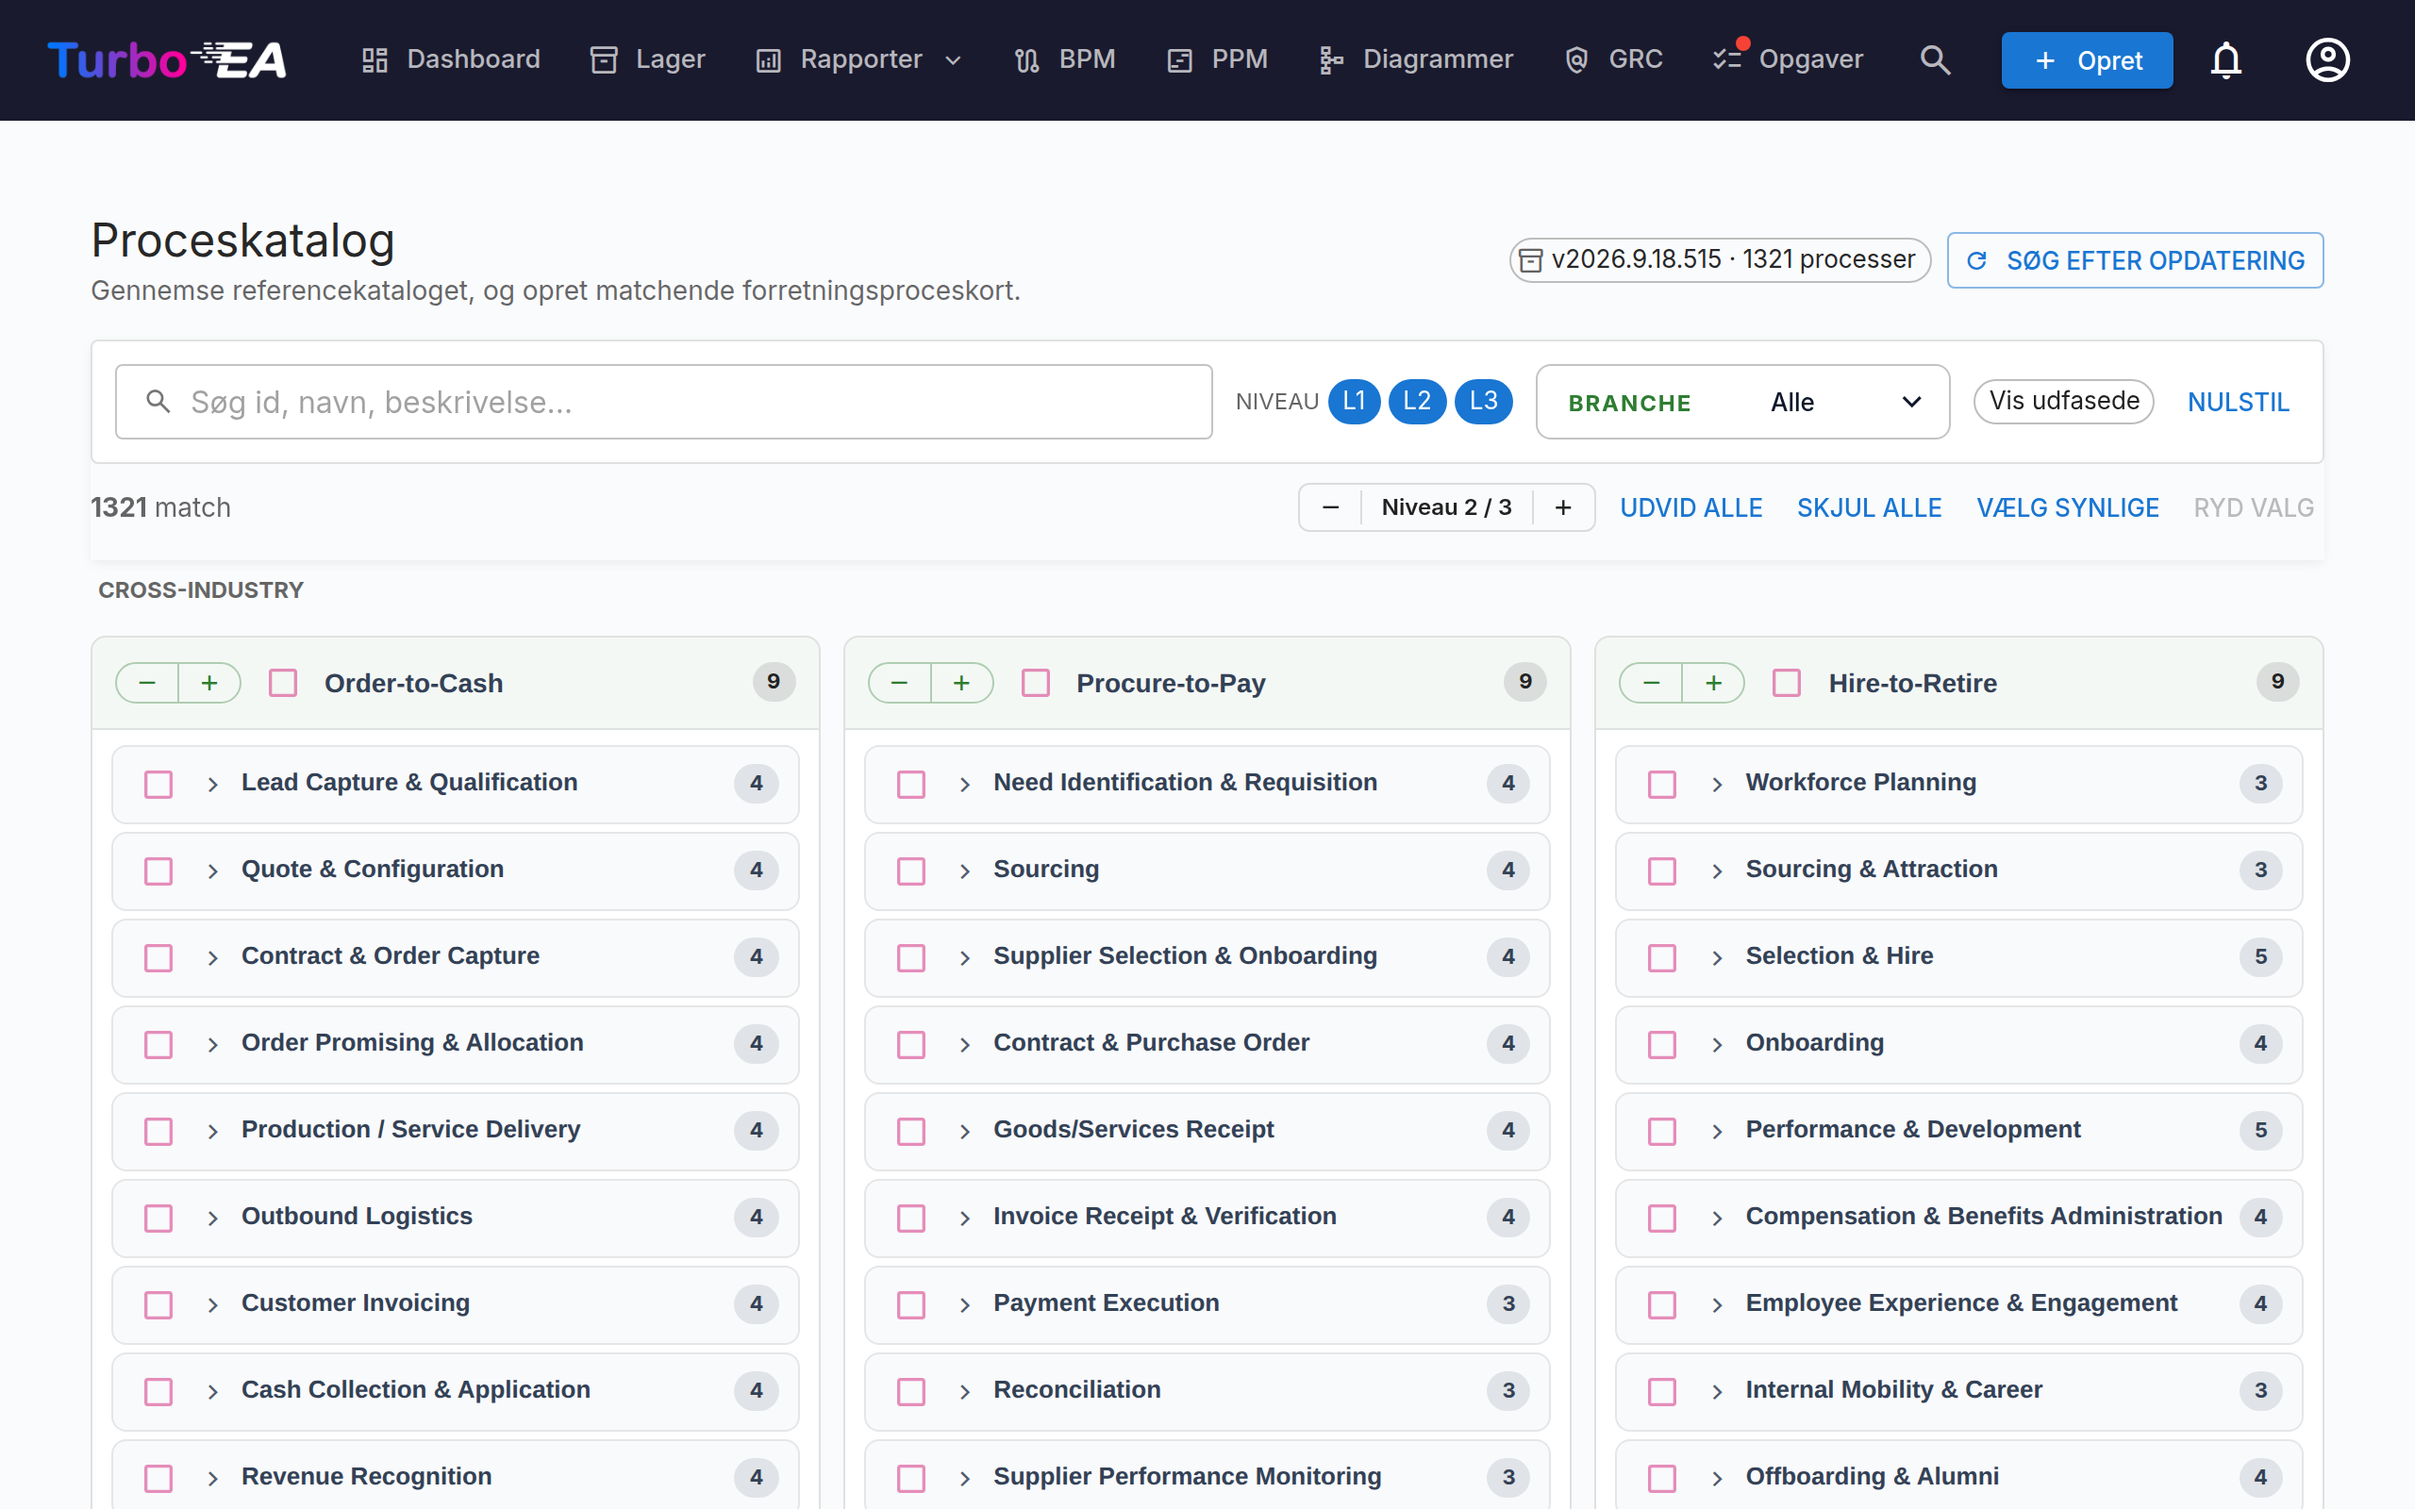Open the Branche dropdown showing Alle
This screenshot has height=1509, width=2415.
point(1742,401)
